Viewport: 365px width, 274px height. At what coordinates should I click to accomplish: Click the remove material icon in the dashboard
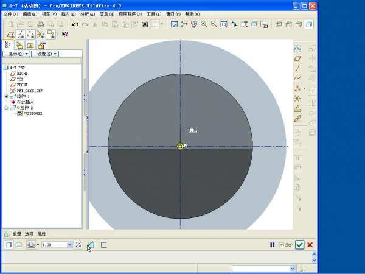tap(91, 245)
